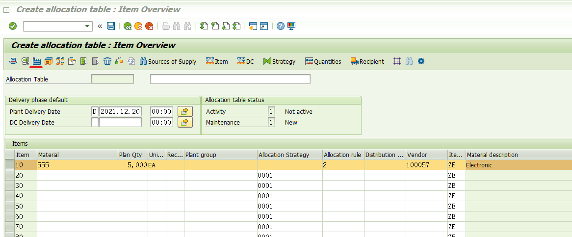Image resolution: width=572 pixels, height=237 pixels.
Task: Click the Find binoculars icon in standard toolbar
Action: coord(177,26)
